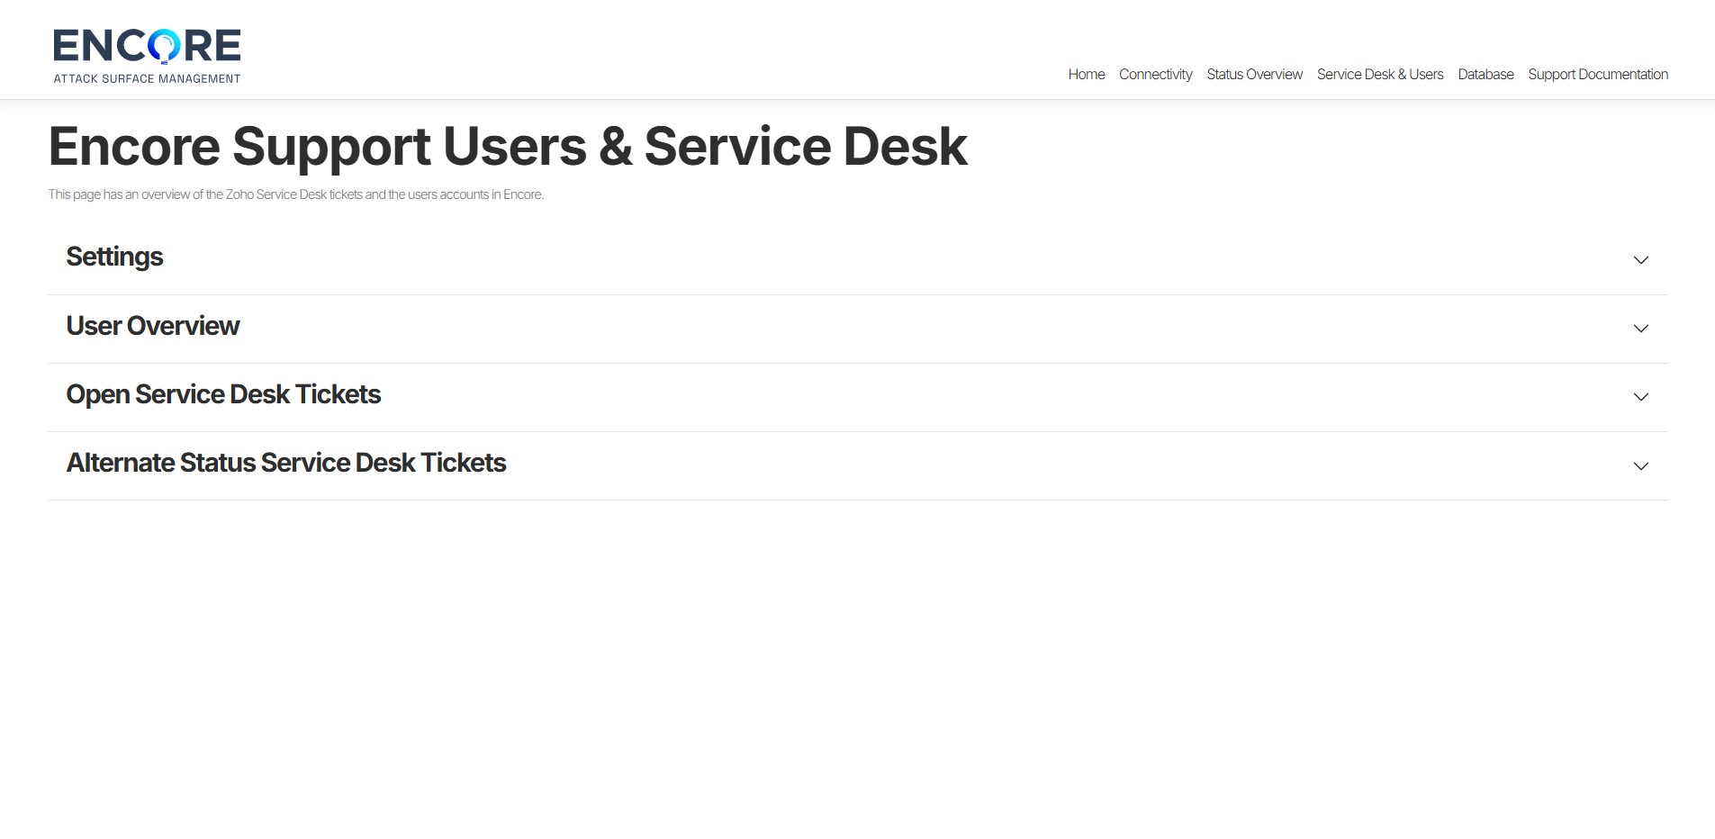Expand the Settings section title
The height and width of the screenshot is (839, 1715).
point(114,257)
